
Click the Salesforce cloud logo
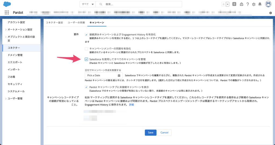(7, 4)
